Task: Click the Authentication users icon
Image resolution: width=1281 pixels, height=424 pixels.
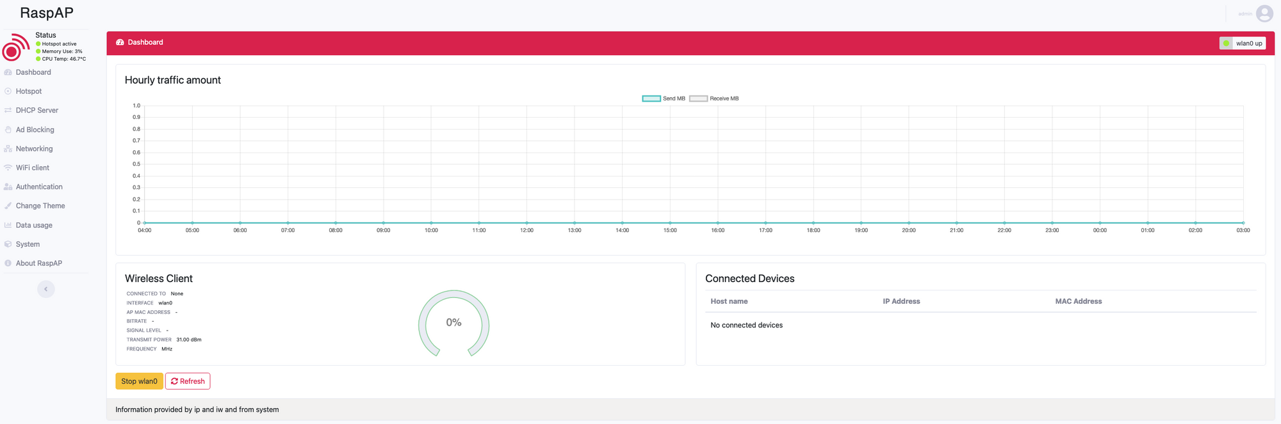Action: pyautogui.click(x=8, y=187)
